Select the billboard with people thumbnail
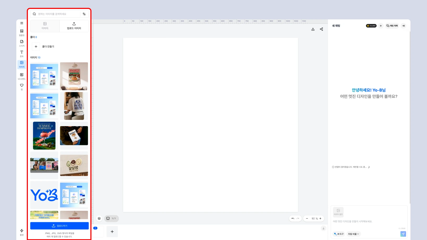Image resolution: width=427 pixels, height=240 pixels. (x=44, y=165)
